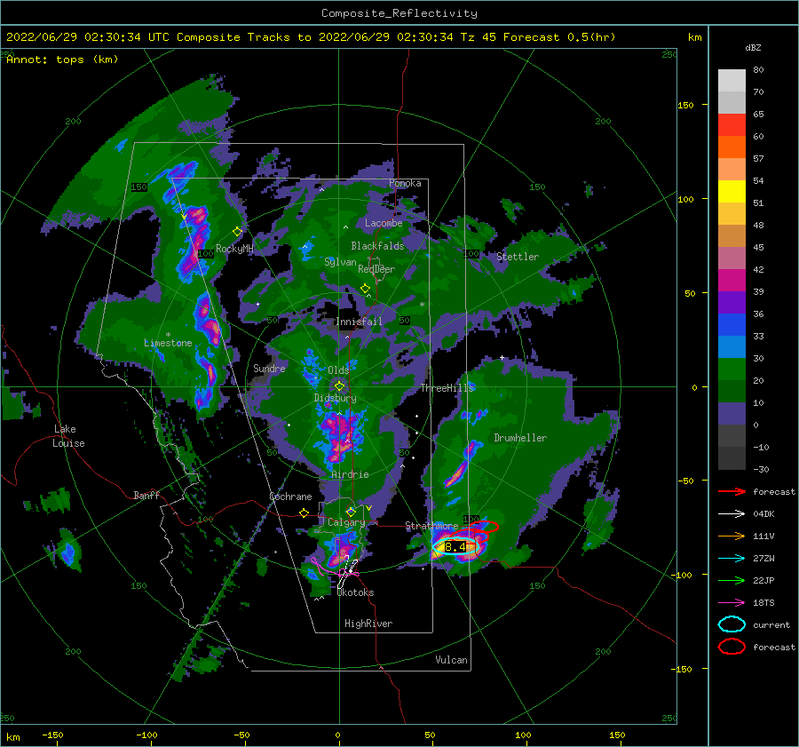Select the cyan 27ZW track arrow

tap(732, 559)
